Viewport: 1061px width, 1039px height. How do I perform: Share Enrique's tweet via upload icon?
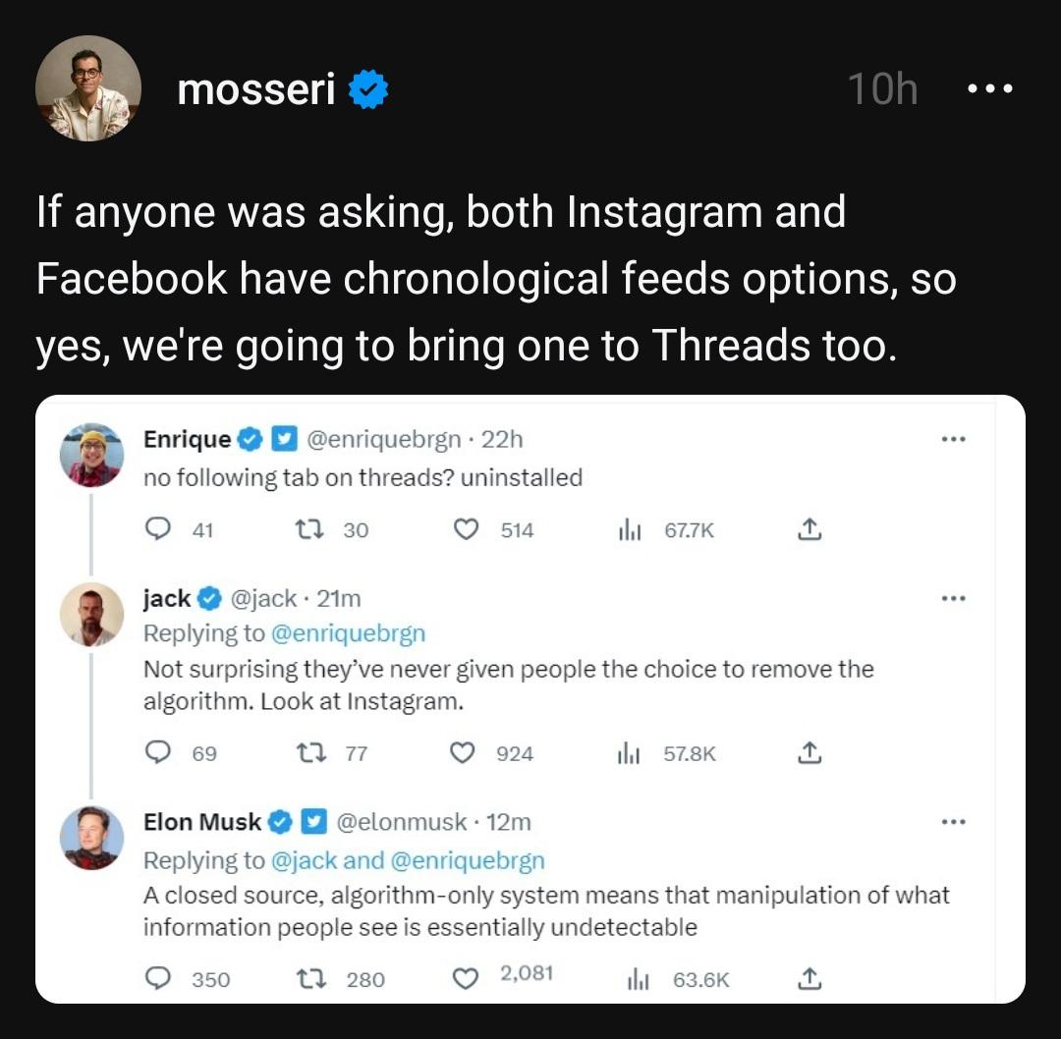(808, 530)
